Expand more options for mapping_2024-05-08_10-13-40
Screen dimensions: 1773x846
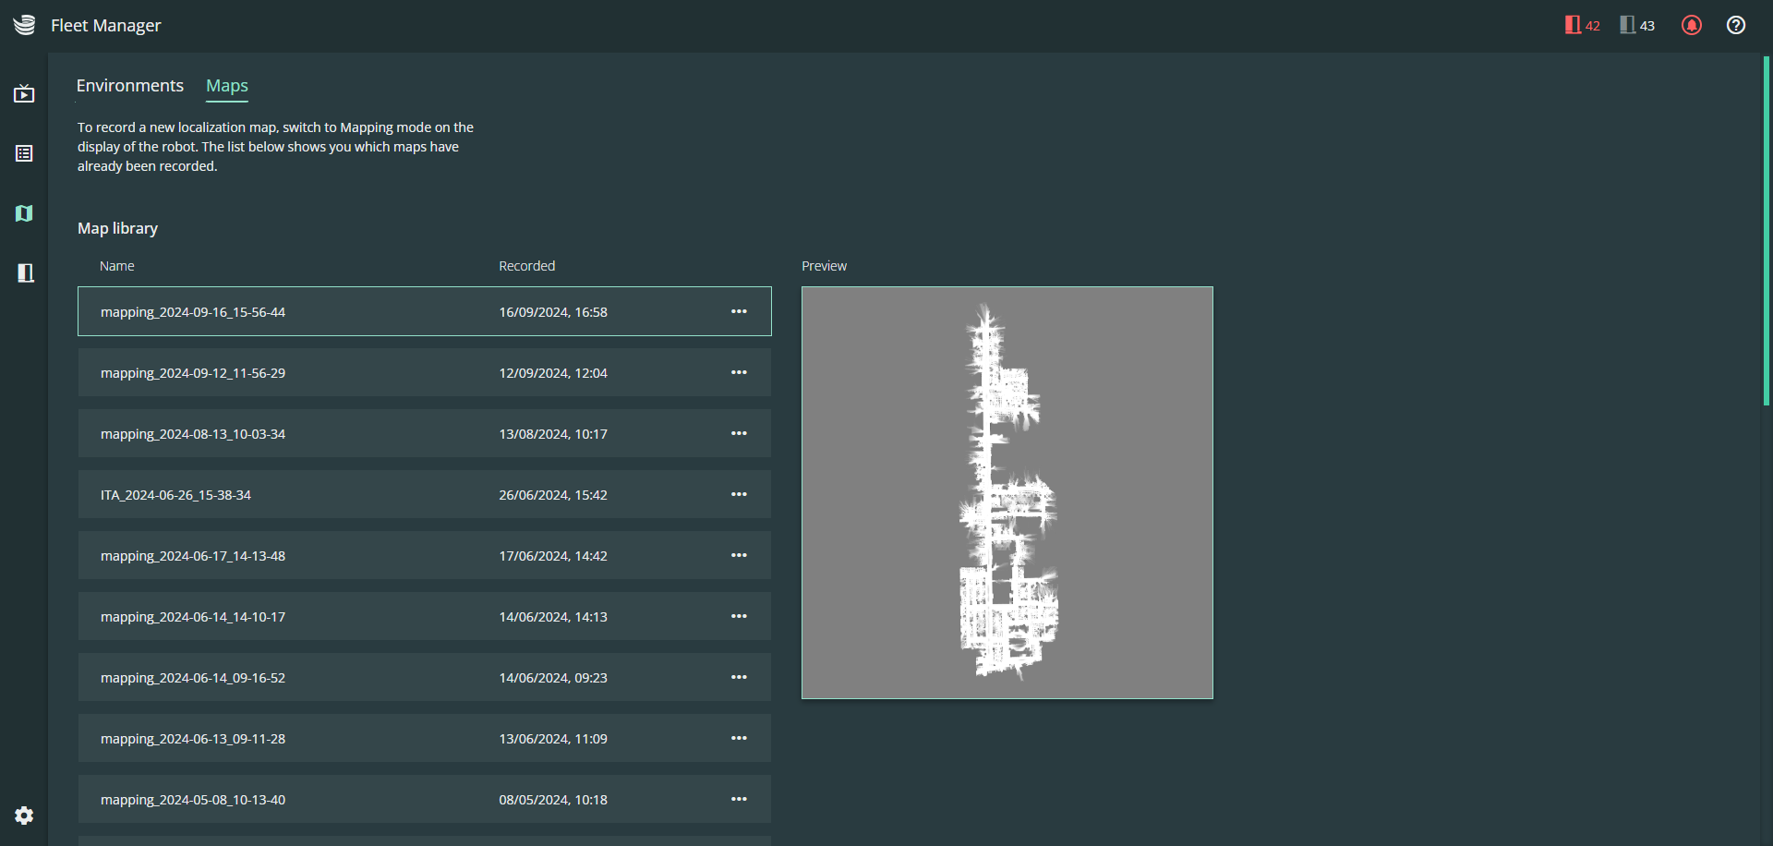739,799
